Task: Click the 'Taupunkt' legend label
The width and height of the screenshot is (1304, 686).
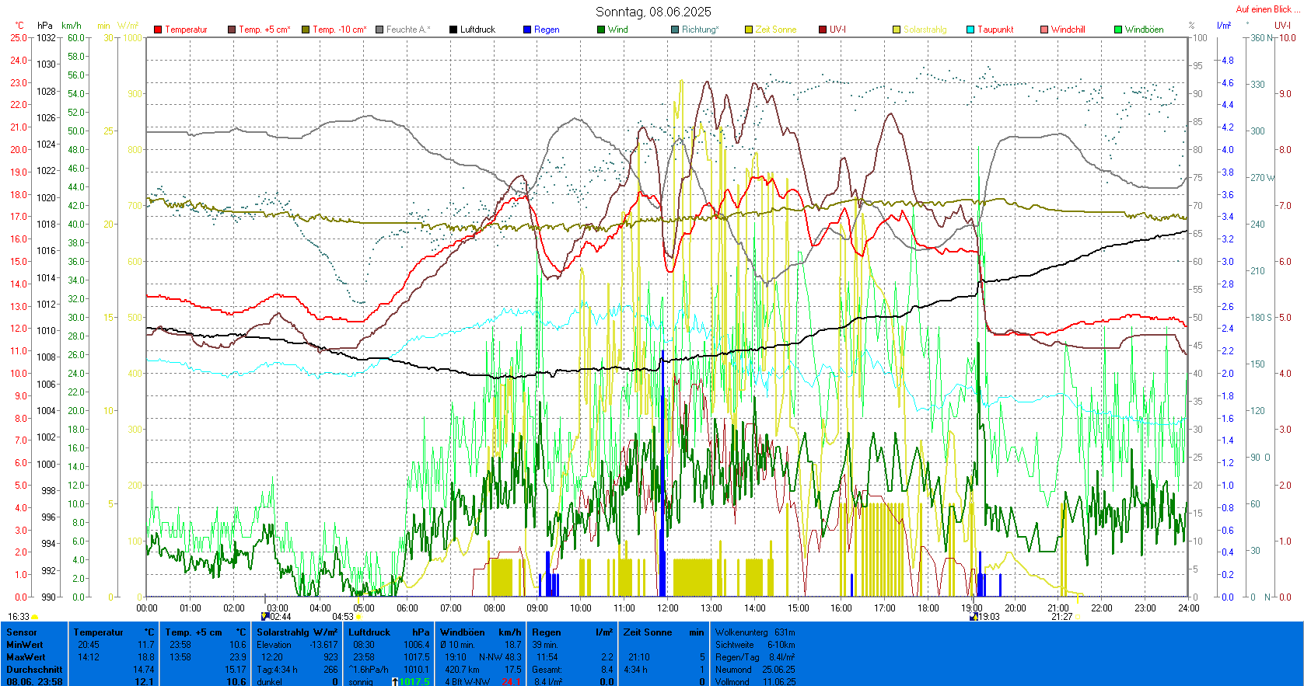Action: [x=995, y=30]
